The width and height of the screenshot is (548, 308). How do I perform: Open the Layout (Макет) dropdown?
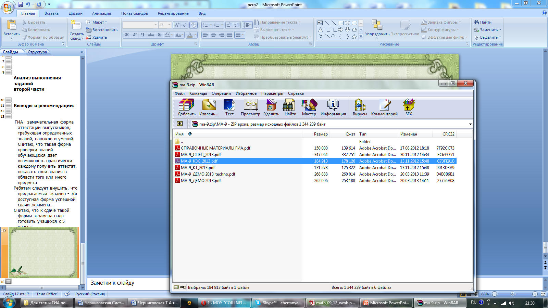pyautogui.click(x=97, y=22)
